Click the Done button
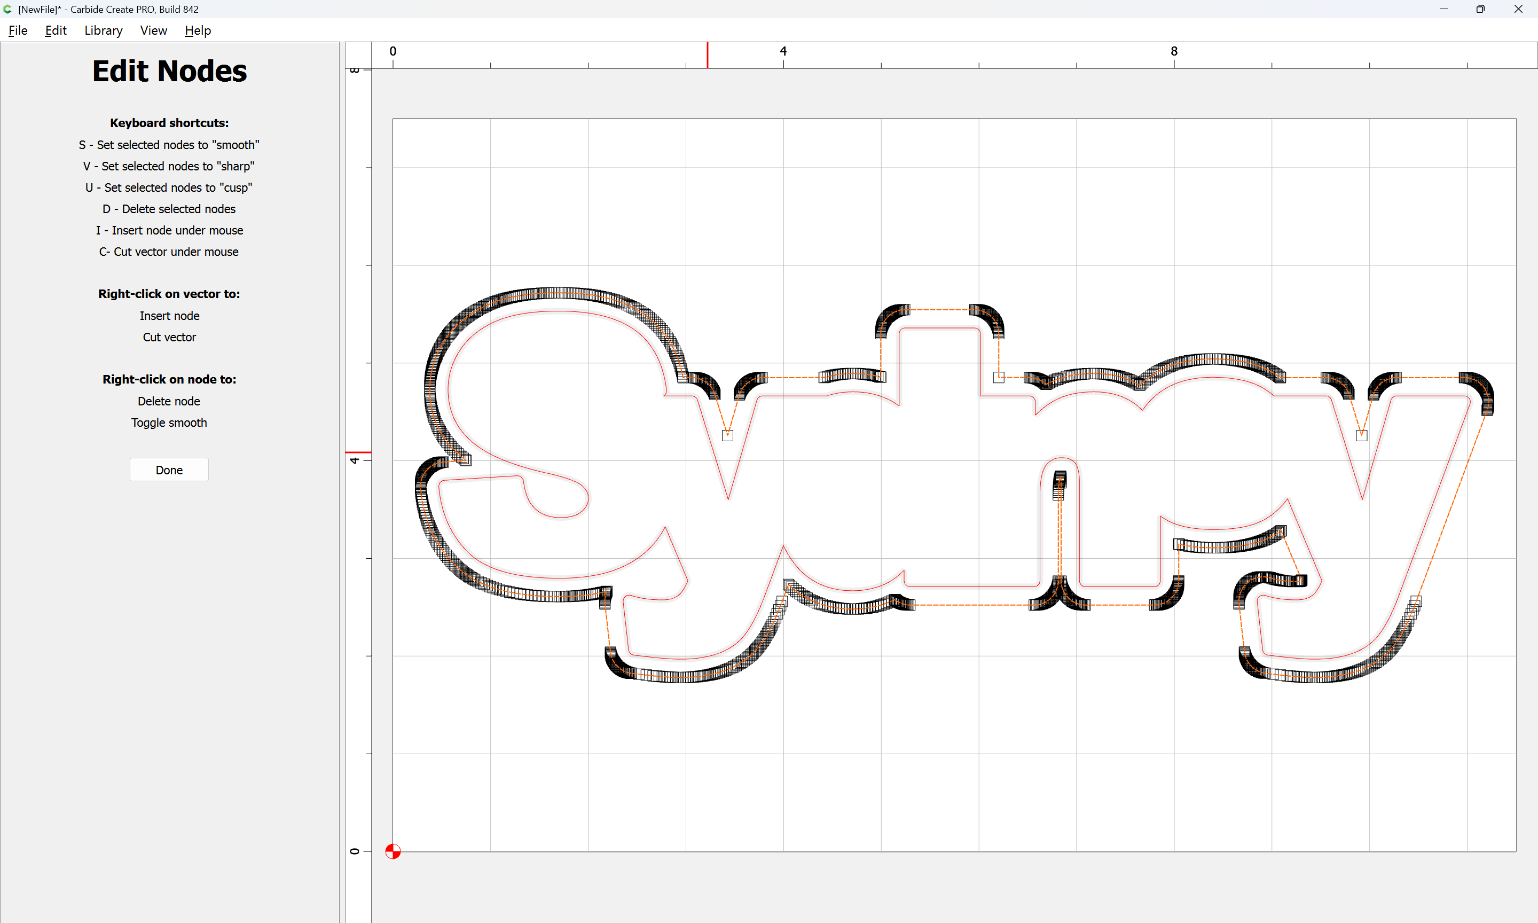This screenshot has height=923, width=1538. pyautogui.click(x=169, y=470)
